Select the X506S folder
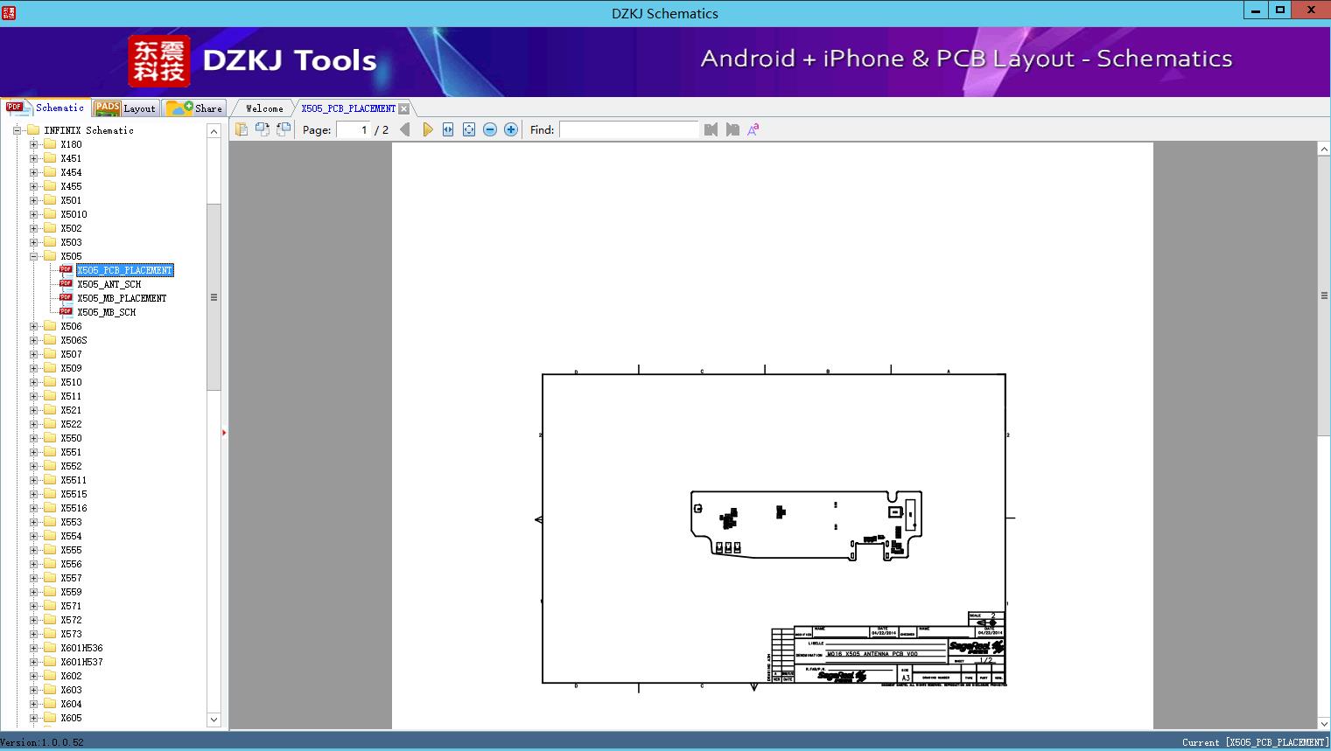 point(74,340)
